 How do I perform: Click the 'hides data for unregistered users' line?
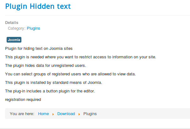(x=46, y=66)
